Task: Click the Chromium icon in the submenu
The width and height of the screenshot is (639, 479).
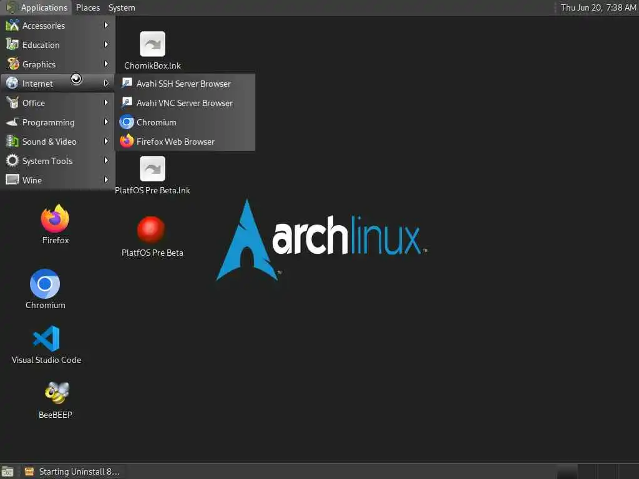Action: click(x=127, y=122)
